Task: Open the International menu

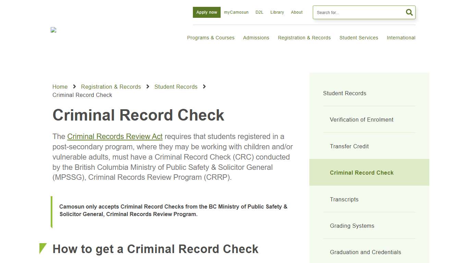Action: point(401,38)
